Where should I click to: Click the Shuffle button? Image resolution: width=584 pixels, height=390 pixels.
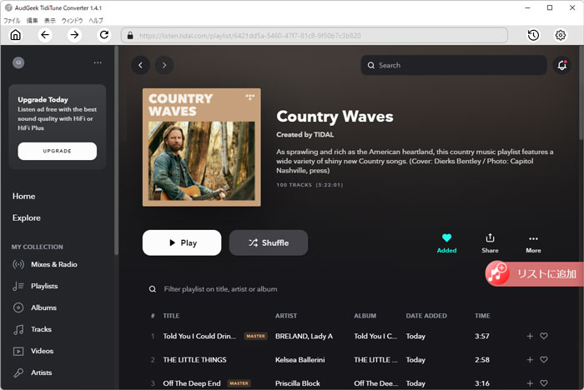[x=269, y=242]
